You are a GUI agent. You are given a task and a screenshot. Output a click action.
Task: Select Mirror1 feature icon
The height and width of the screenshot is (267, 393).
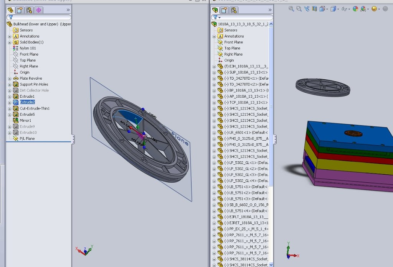coord(15,120)
